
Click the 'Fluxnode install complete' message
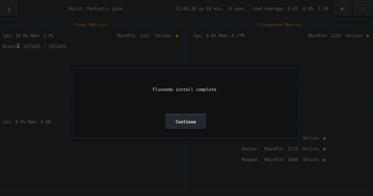[x=184, y=89]
